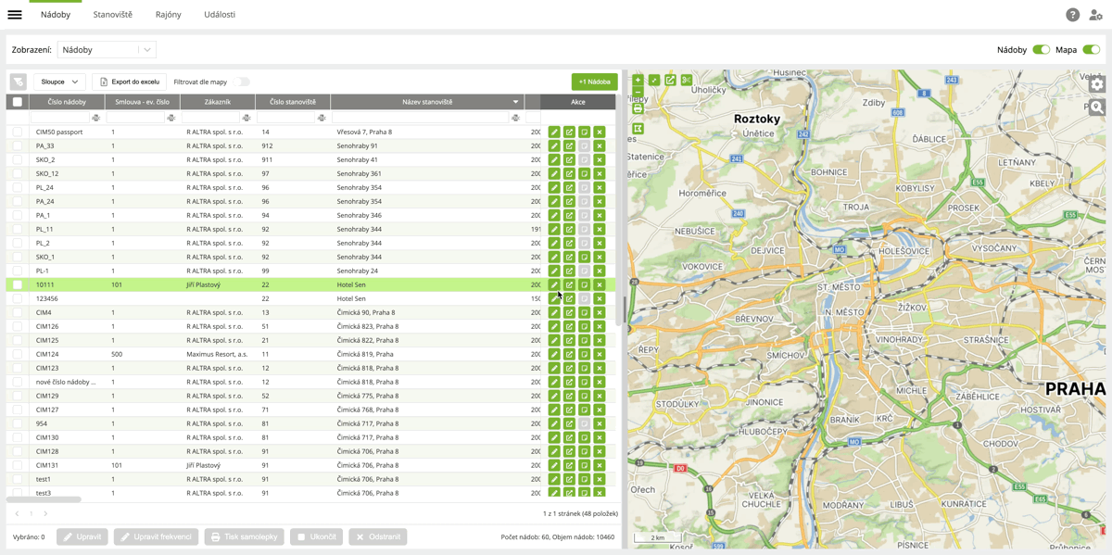Screen dimensions: 1112x555
Task: Open the hamburger main menu
Action: coord(15,15)
